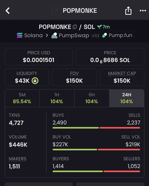
Task: Tap the liquidity lock icon
Action: 35,81
